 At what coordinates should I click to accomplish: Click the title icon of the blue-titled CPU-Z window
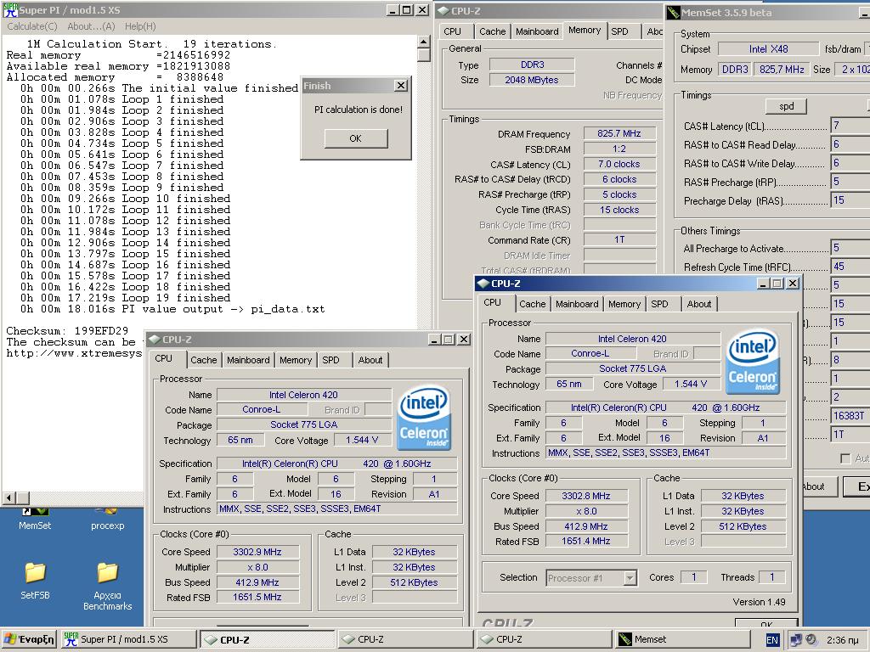(483, 284)
